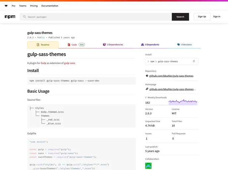Click the 'Install' readme heading
228x170 pixels.
pos(33,71)
